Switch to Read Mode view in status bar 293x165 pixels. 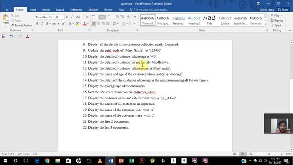pyautogui.click(x=234, y=154)
